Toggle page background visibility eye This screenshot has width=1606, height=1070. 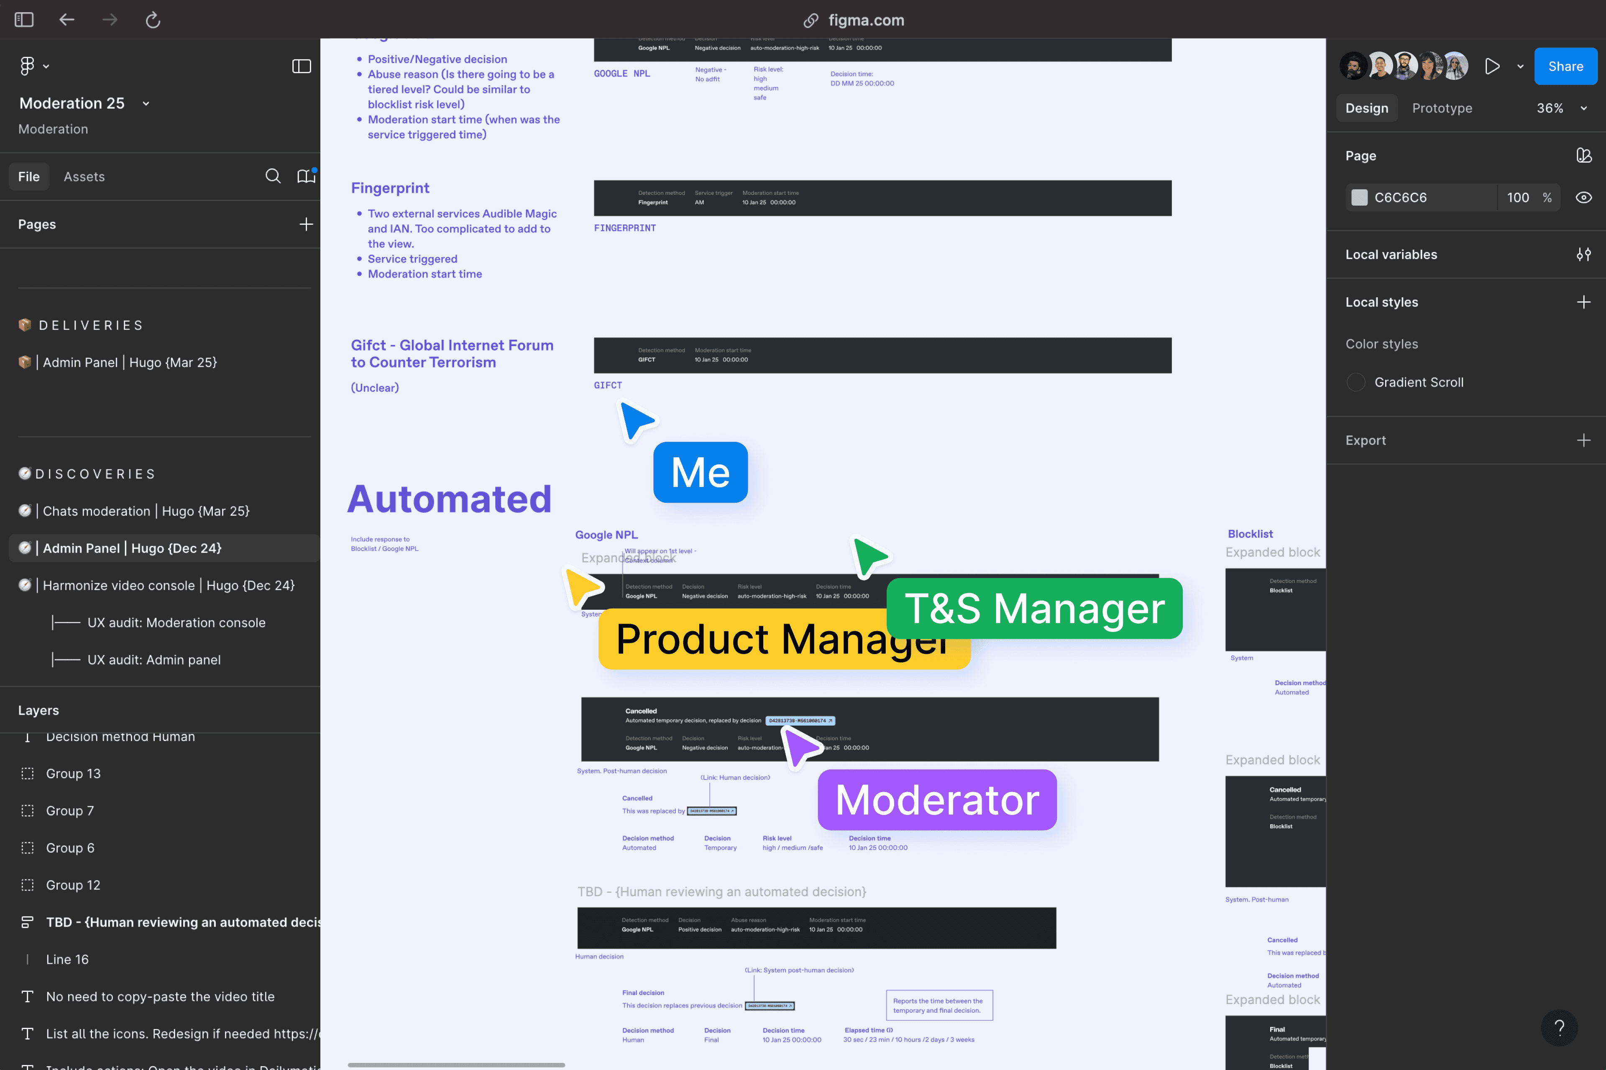coord(1583,197)
